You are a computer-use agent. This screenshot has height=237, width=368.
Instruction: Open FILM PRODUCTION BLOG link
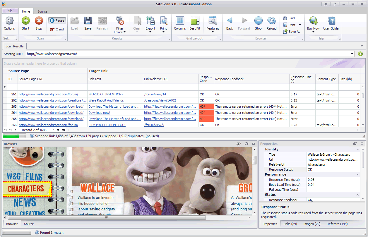pos(107,125)
